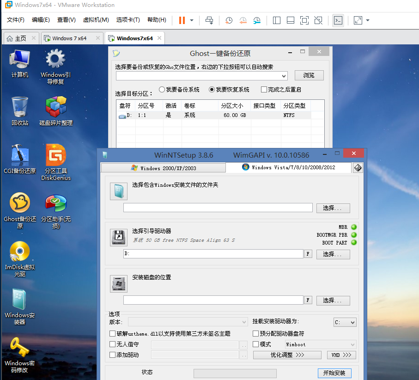Toggle 无人值守 checkbox
Image resolution: width=419 pixels, height=380 pixels.
(x=113, y=344)
